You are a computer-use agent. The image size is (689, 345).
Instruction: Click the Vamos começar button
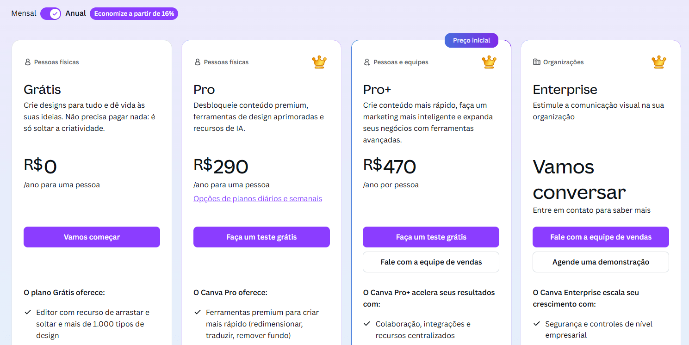92,237
